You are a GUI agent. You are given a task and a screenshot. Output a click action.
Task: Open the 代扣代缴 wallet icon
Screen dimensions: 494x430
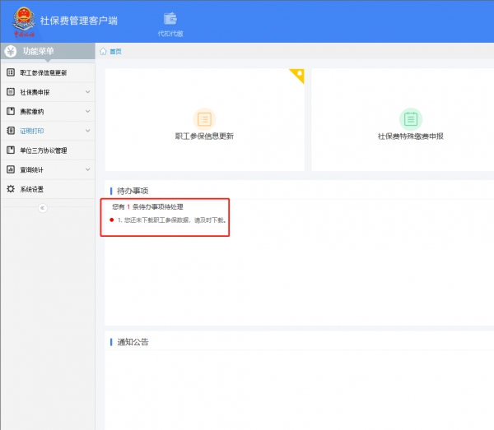tap(170, 19)
